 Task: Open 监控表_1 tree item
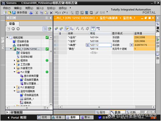[x=27, y=99]
